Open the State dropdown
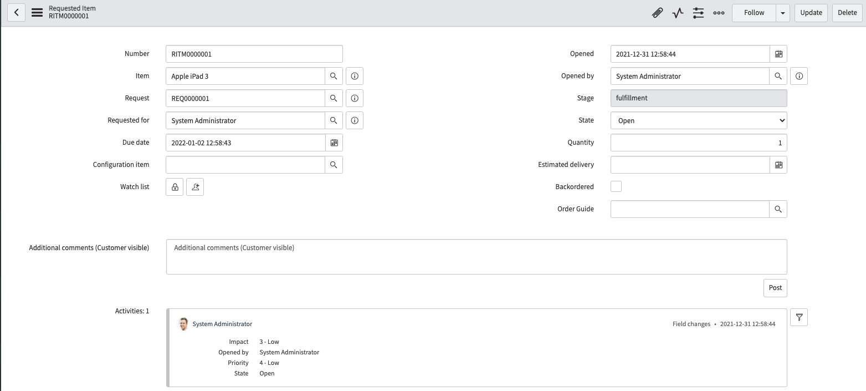The width and height of the screenshot is (866, 391). (x=699, y=120)
